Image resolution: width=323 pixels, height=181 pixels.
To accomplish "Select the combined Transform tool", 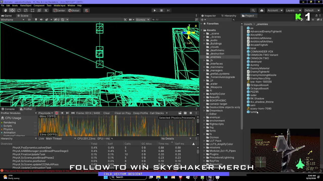I will [x=39, y=10].
